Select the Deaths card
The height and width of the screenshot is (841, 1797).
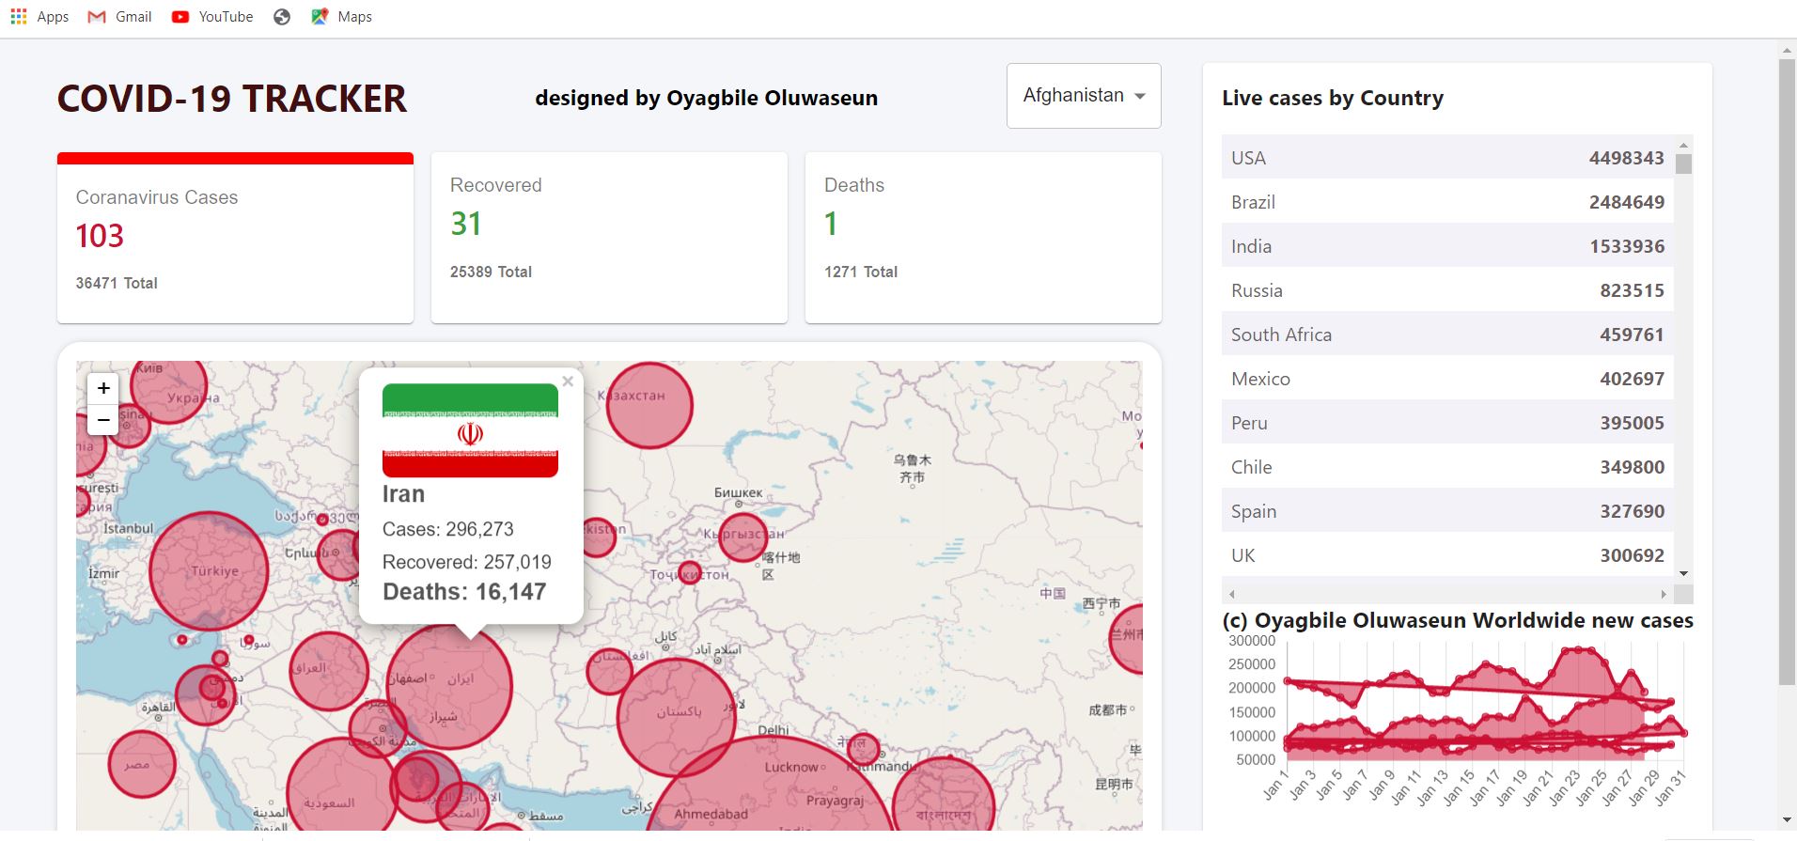coord(983,238)
